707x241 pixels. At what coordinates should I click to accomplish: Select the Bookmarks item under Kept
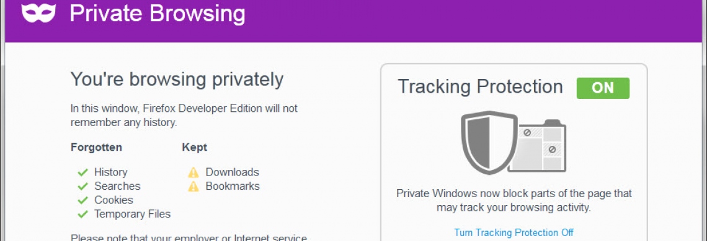point(233,186)
